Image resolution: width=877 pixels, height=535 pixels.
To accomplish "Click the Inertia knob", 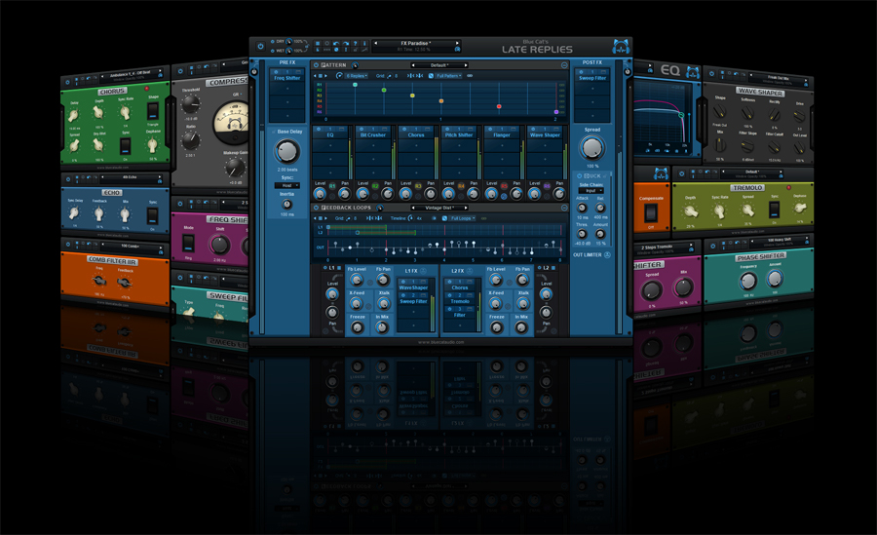I will click(x=286, y=205).
